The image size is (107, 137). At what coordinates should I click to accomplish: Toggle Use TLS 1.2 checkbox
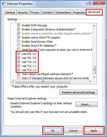click(x=18, y=70)
